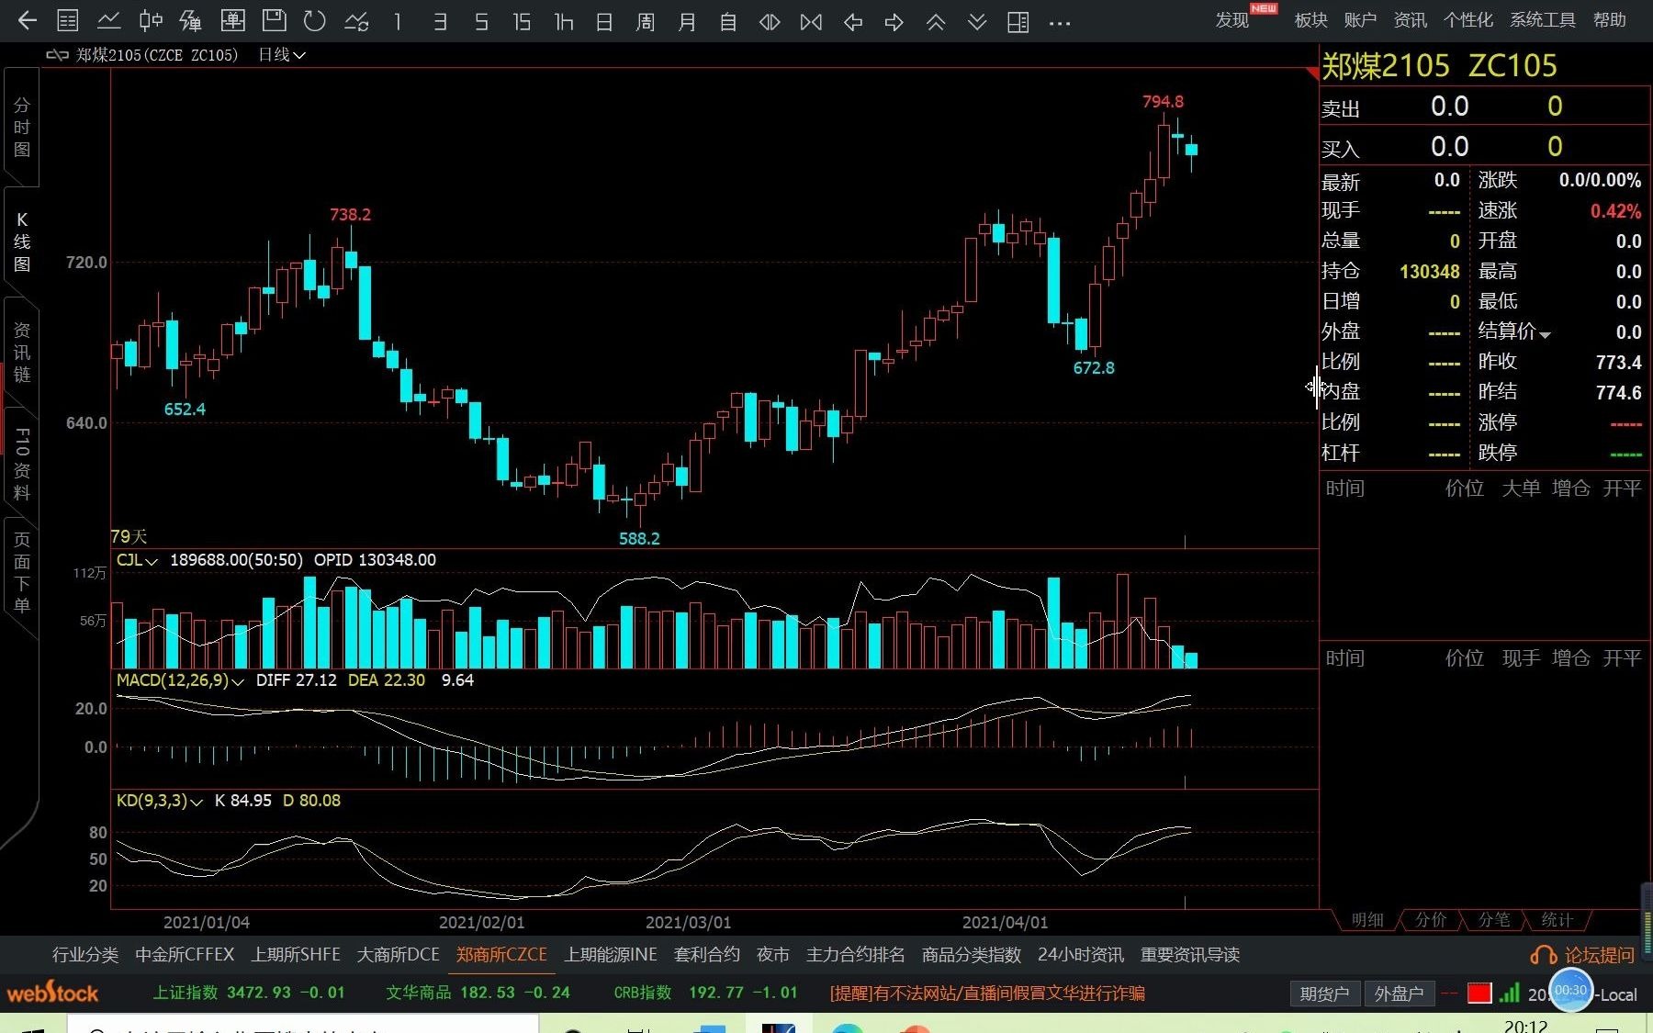
Task: Click the left arrow scroll chart icon
Action: pos(853,21)
